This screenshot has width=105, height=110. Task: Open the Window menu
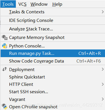pyautogui.click(x=39, y=4)
